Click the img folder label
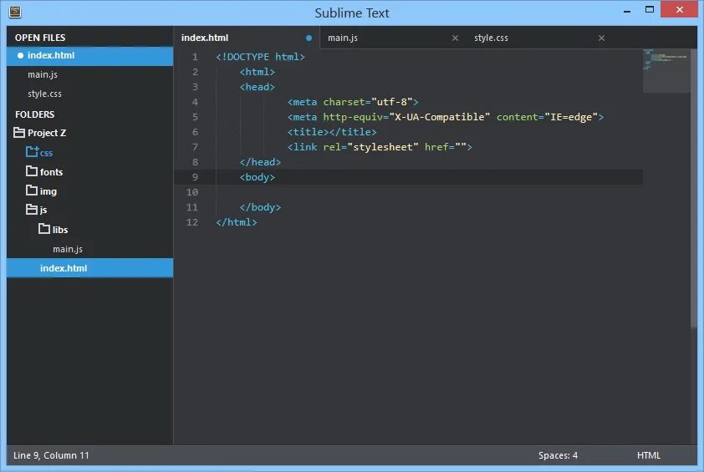The width and height of the screenshot is (704, 472). pos(48,191)
